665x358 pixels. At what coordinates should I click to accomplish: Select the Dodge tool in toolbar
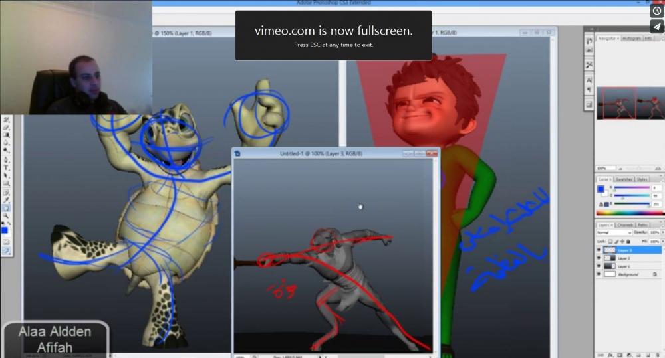point(6,150)
